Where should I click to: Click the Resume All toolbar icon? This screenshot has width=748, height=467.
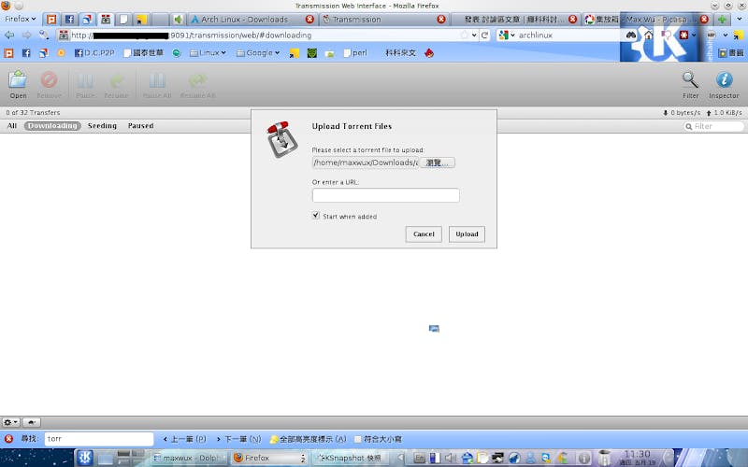[x=197, y=85]
